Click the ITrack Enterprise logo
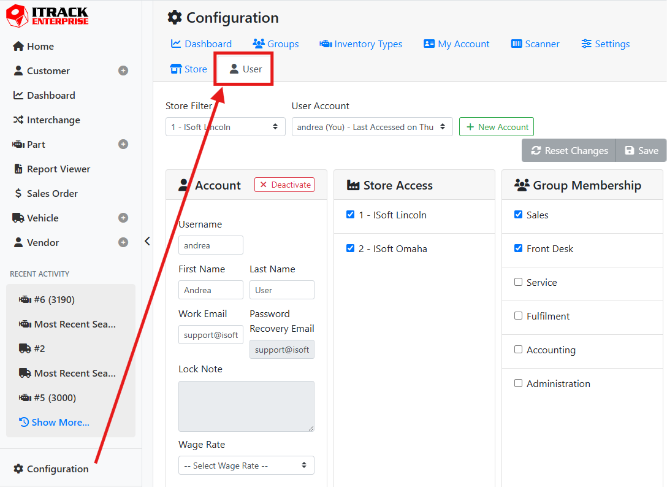The width and height of the screenshot is (667, 487). [x=47, y=16]
